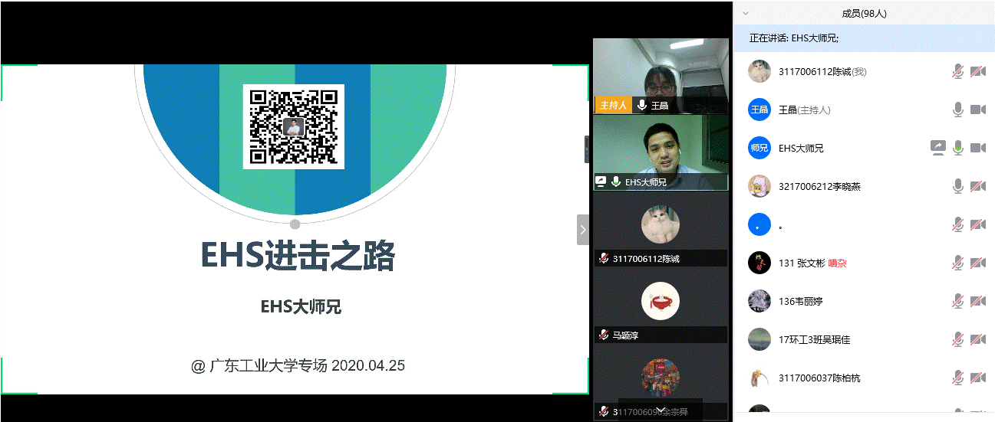Toggle the camera-off icon for 131 张文彬
995x422 pixels.
pos(977,263)
